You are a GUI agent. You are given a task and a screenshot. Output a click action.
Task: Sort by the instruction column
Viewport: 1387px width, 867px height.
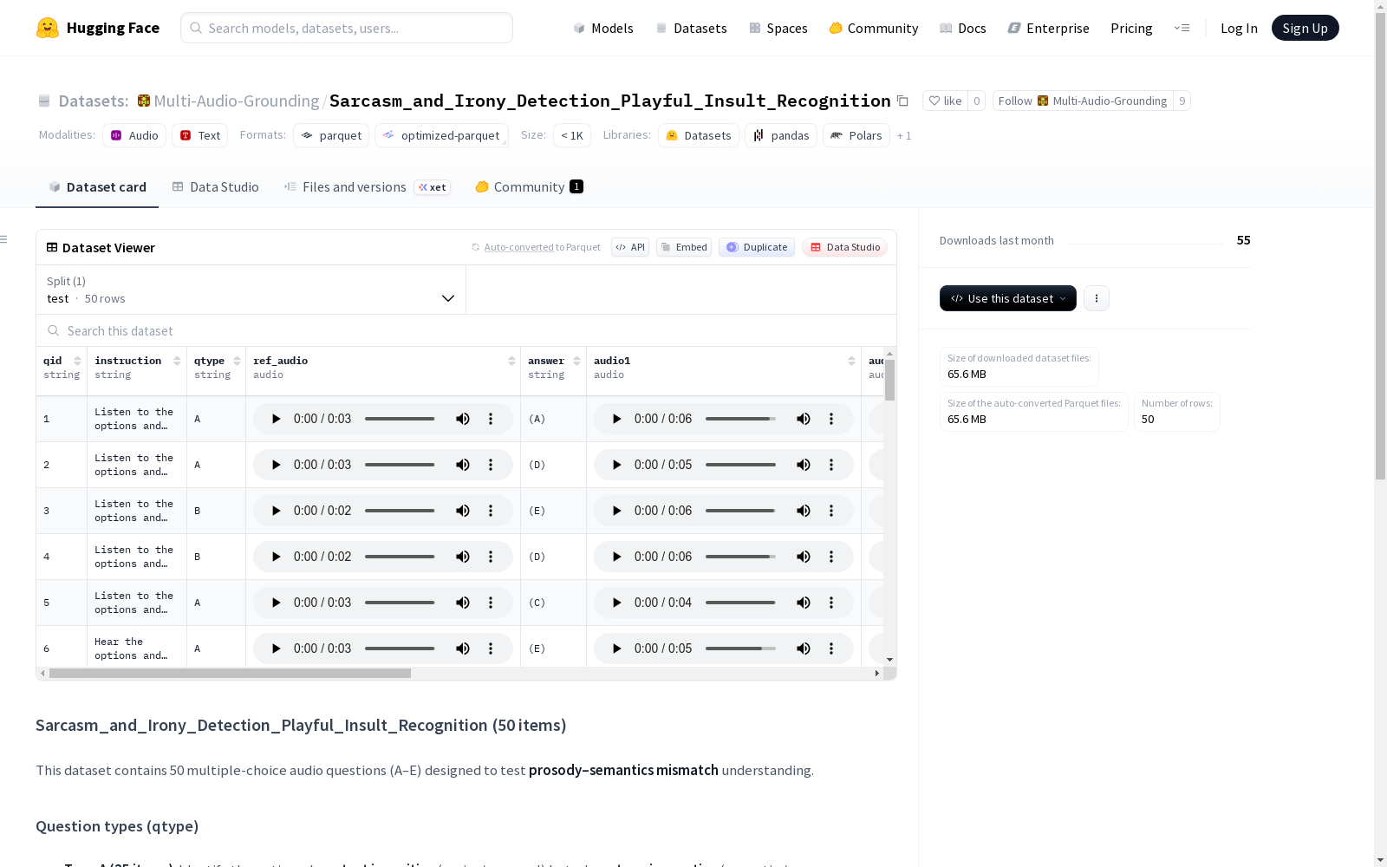[177, 361]
